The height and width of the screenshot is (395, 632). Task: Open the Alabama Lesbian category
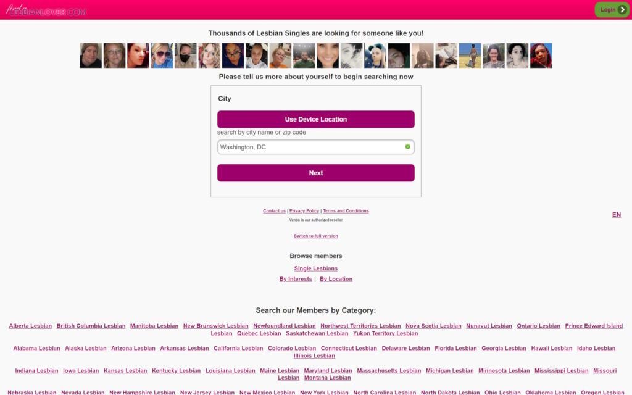click(36, 348)
